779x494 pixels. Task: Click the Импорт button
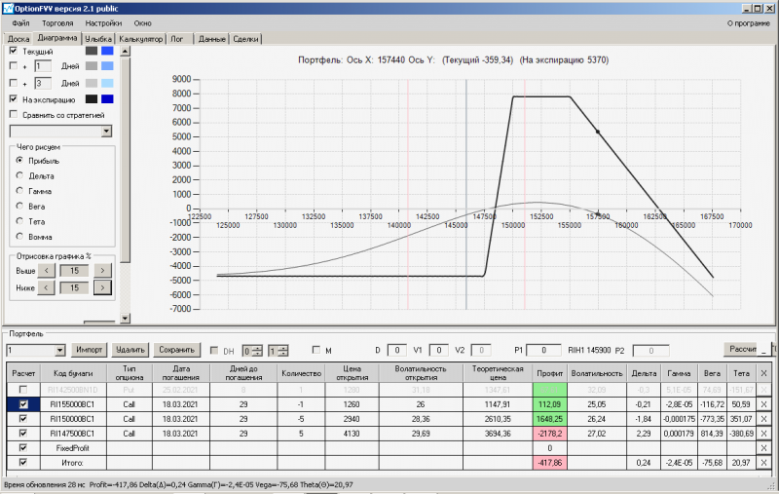coord(89,350)
